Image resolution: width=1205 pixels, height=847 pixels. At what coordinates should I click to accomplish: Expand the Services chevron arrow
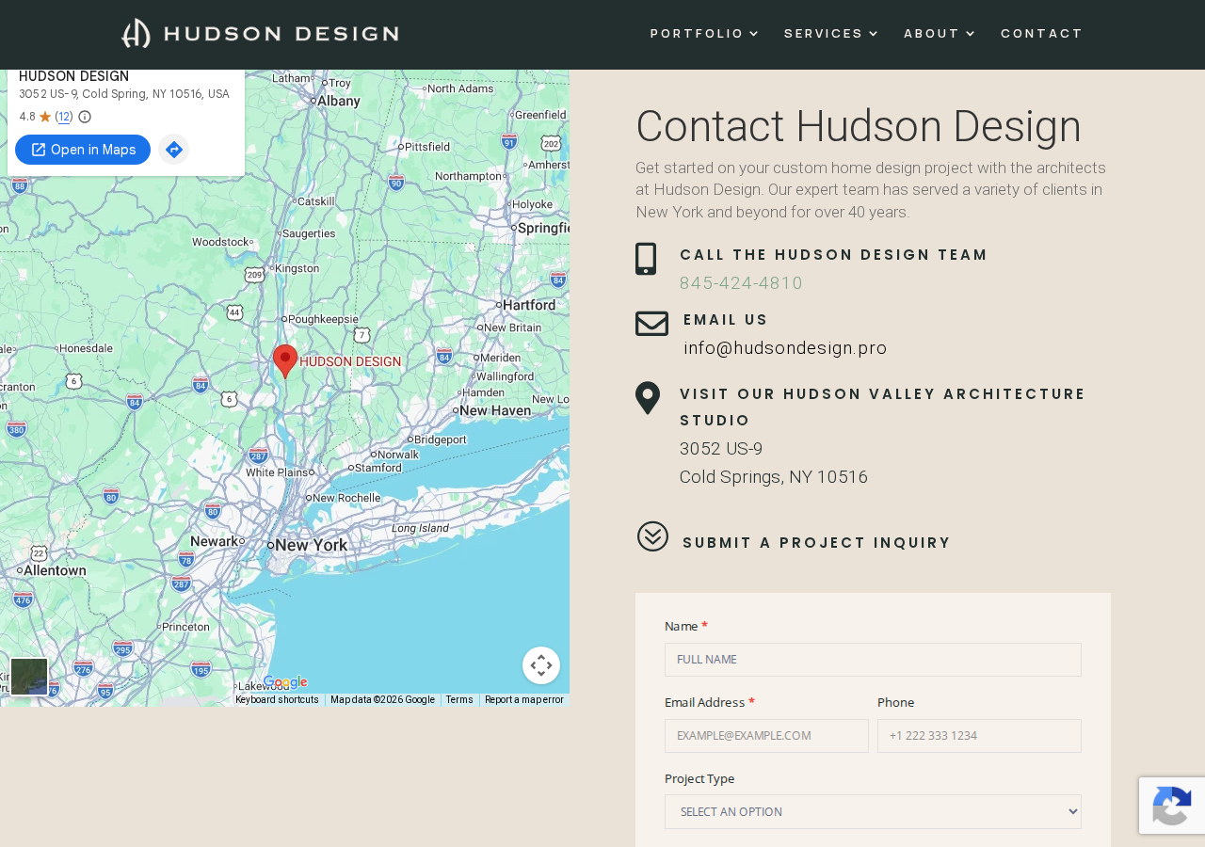pos(873,34)
